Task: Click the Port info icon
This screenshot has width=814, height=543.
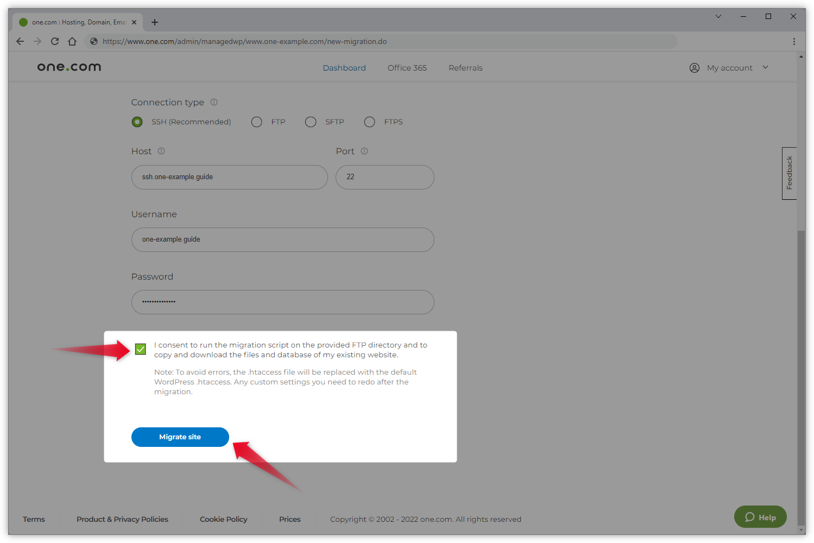Action: coord(364,151)
